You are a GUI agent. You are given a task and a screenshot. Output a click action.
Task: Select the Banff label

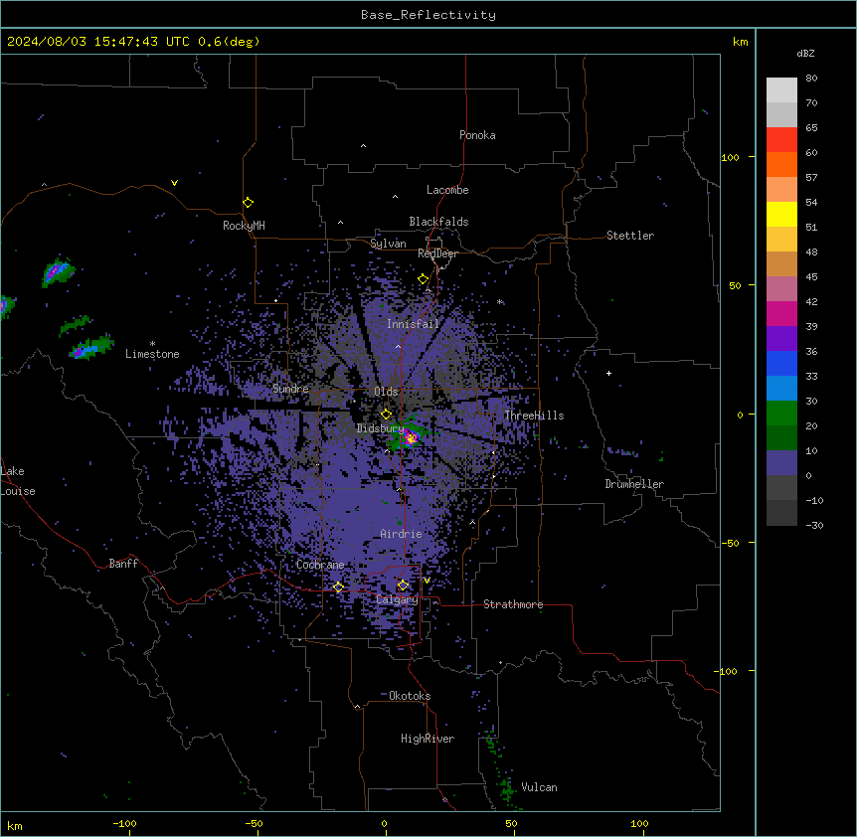pos(123,564)
